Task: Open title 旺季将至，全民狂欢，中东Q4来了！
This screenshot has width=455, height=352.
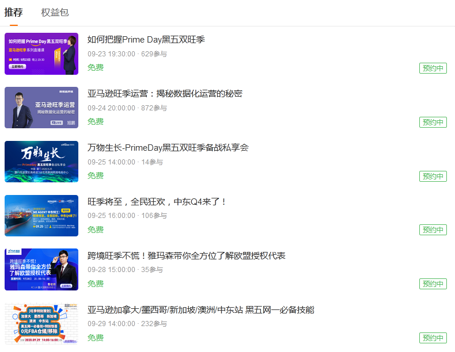Action: [157, 202]
